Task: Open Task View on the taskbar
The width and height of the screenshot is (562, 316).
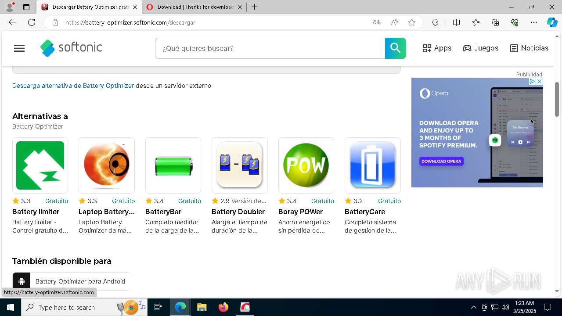Action: pos(158,307)
